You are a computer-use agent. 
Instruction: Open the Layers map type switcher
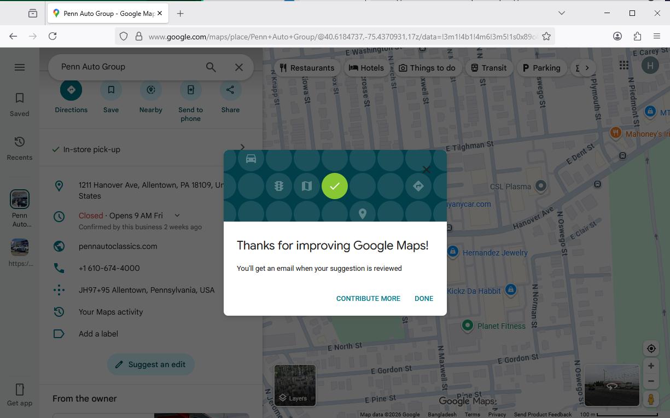(295, 386)
